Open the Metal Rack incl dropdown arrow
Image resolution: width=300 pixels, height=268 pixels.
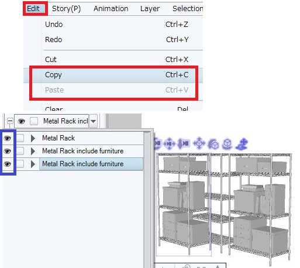point(93,121)
